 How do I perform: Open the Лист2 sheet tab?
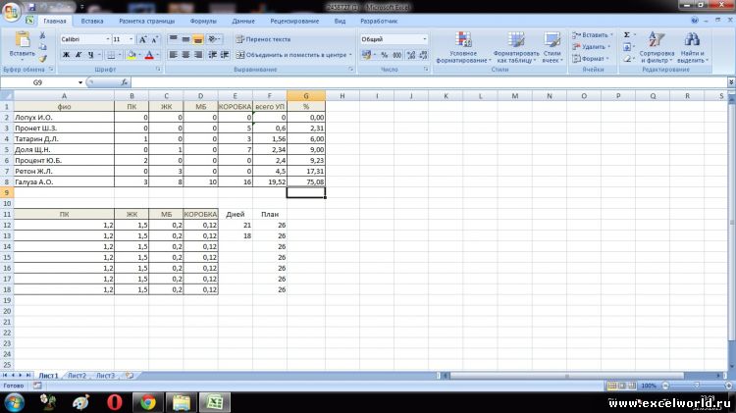tap(77, 376)
